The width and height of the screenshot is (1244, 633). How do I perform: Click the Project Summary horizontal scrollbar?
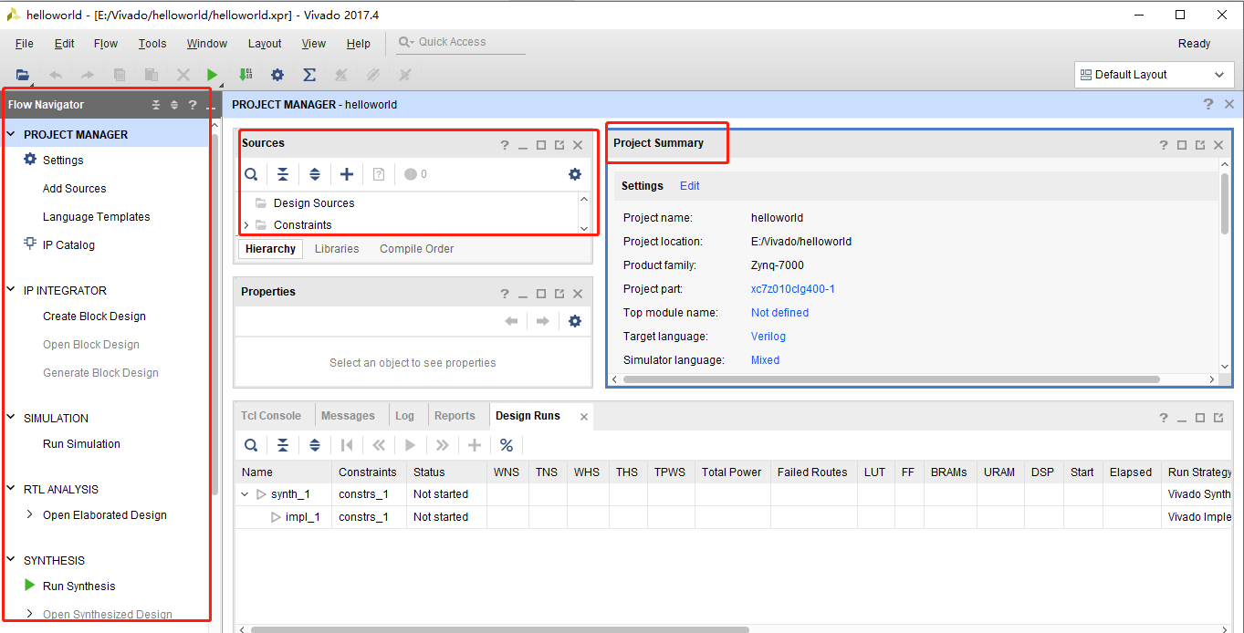pyautogui.click(x=892, y=379)
